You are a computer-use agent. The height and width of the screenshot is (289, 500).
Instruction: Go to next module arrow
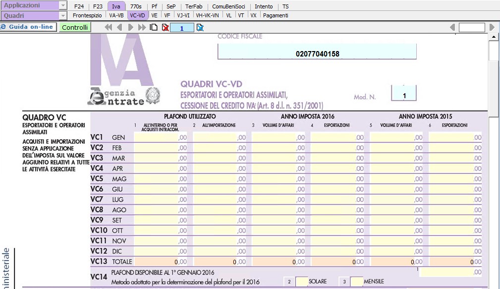pyautogui.click(x=130, y=27)
